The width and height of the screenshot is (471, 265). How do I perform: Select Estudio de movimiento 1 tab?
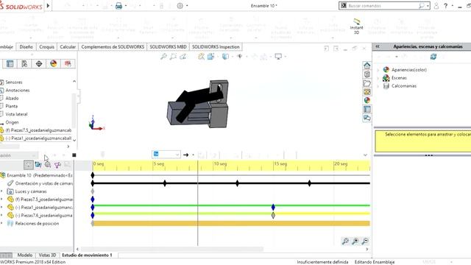coord(87,255)
